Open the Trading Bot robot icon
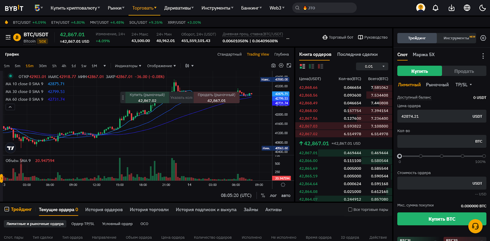The image size is (490, 241). click(325, 37)
